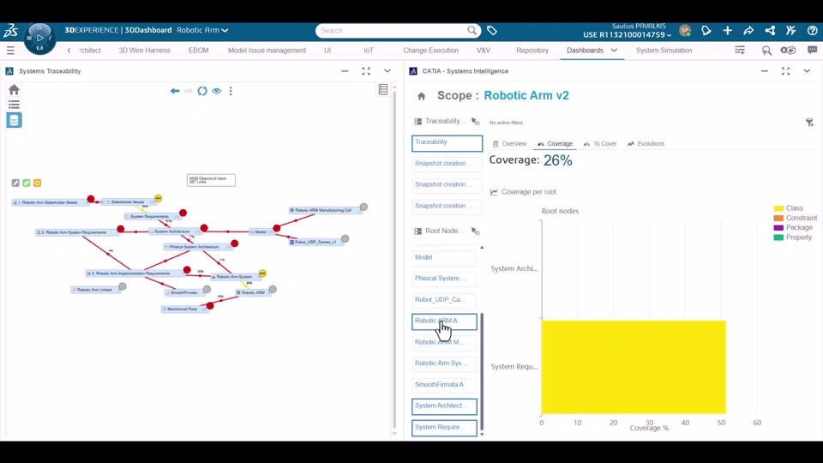
Task: Expand the Dashboards tab chevron
Action: 614,51
